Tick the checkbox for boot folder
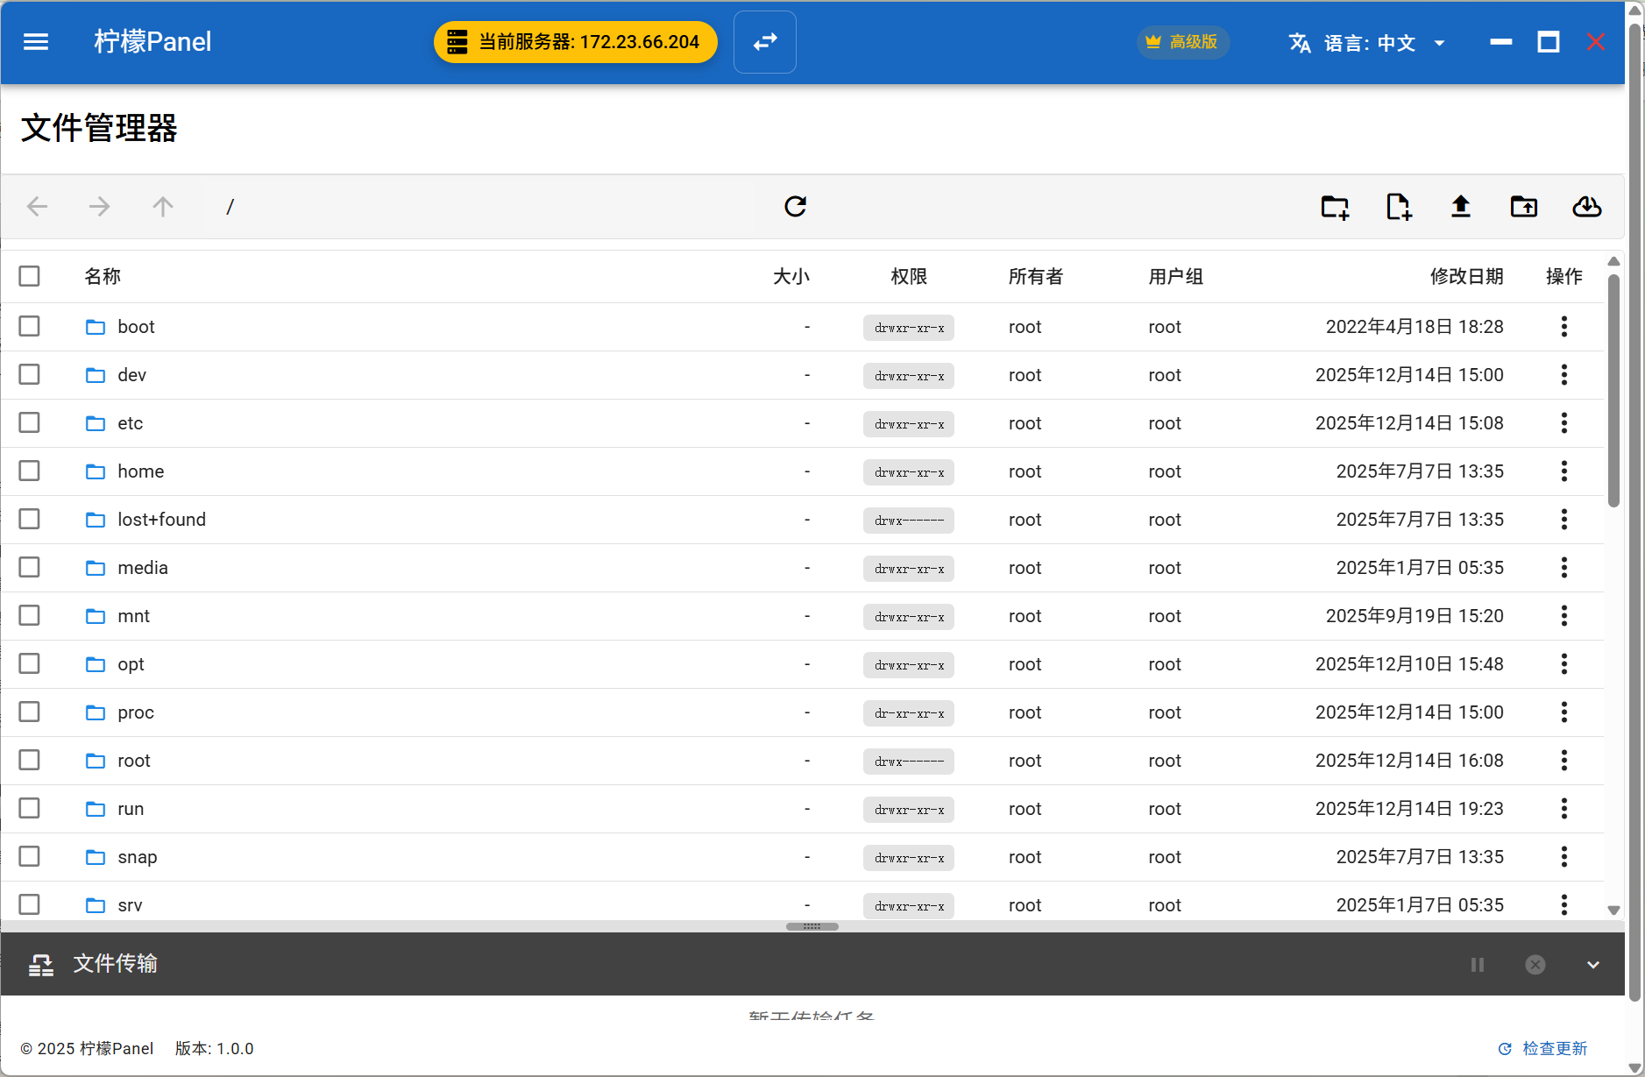This screenshot has height=1077, width=1645. point(30,326)
